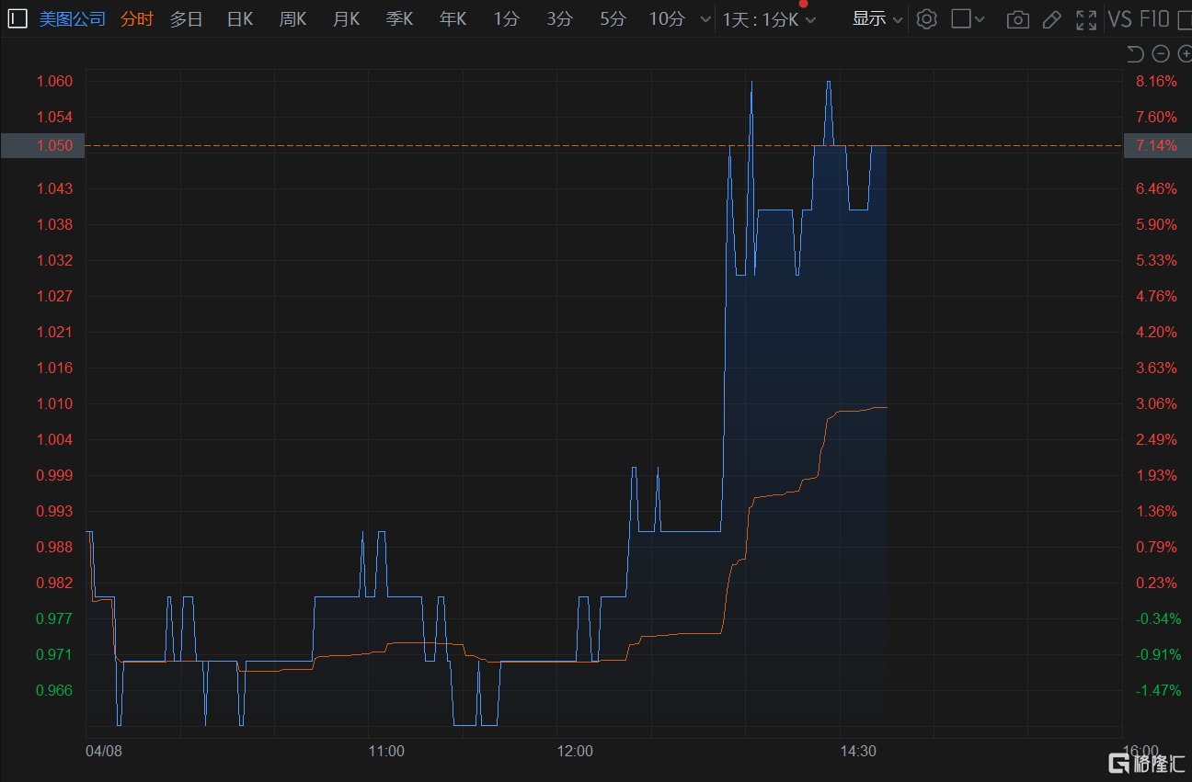Image resolution: width=1192 pixels, height=782 pixels.
Task: Toggle the square layout box
Action: click(960, 18)
